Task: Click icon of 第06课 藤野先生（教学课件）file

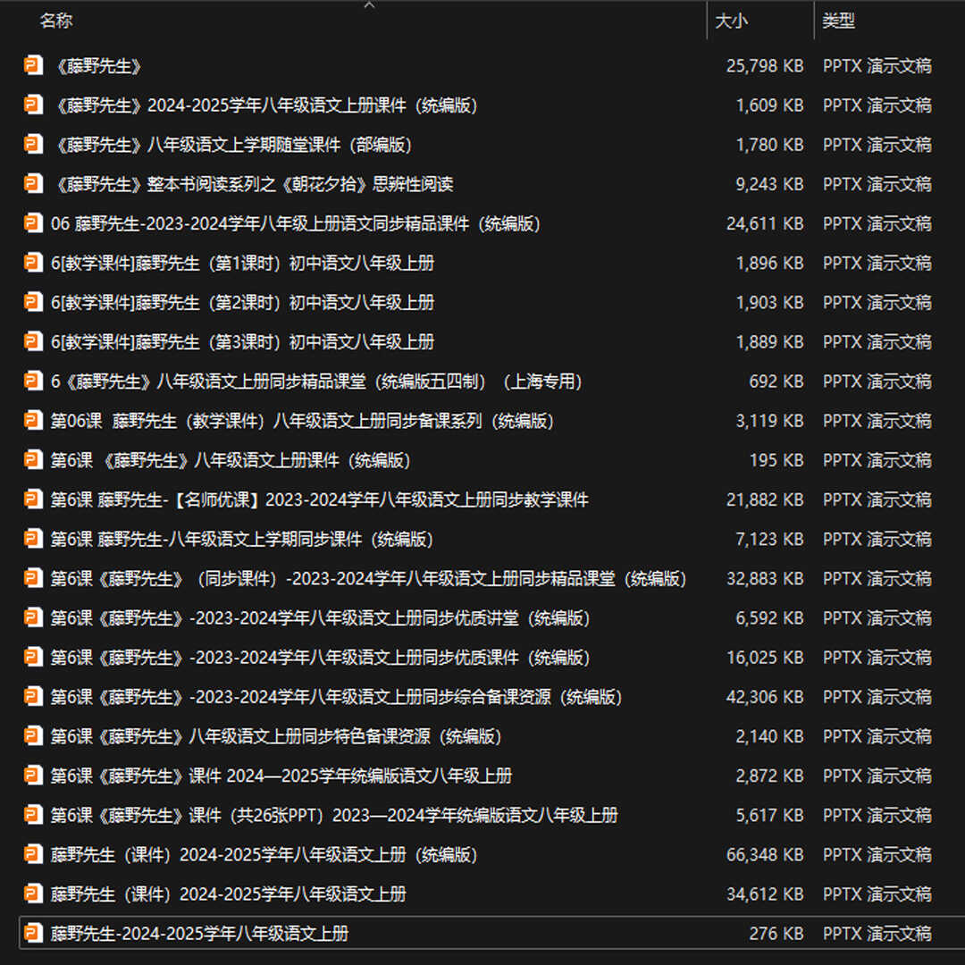Action: point(33,420)
